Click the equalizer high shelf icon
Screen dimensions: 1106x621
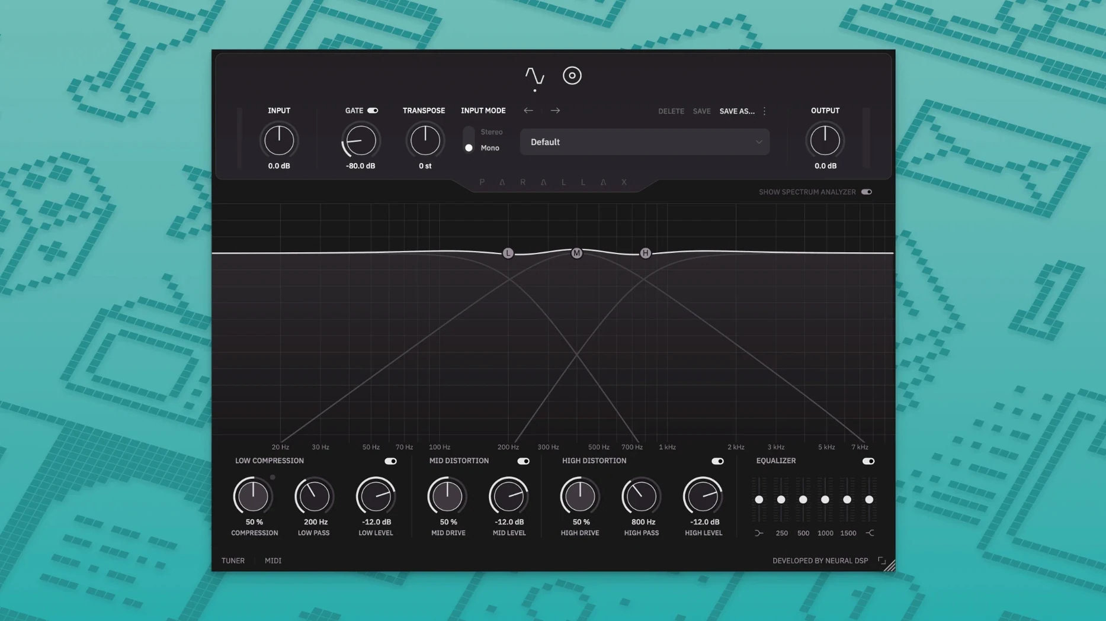[870, 533]
